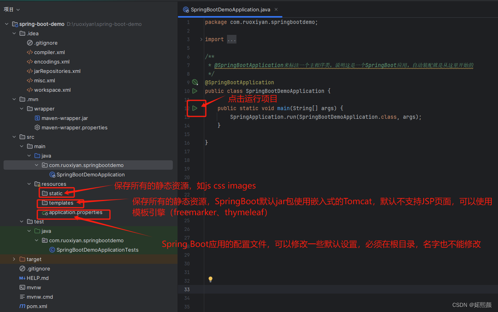Viewport: 498px width, 312px height.
Task: Click the intention lightbulb in the editor
Action: point(210,279)
